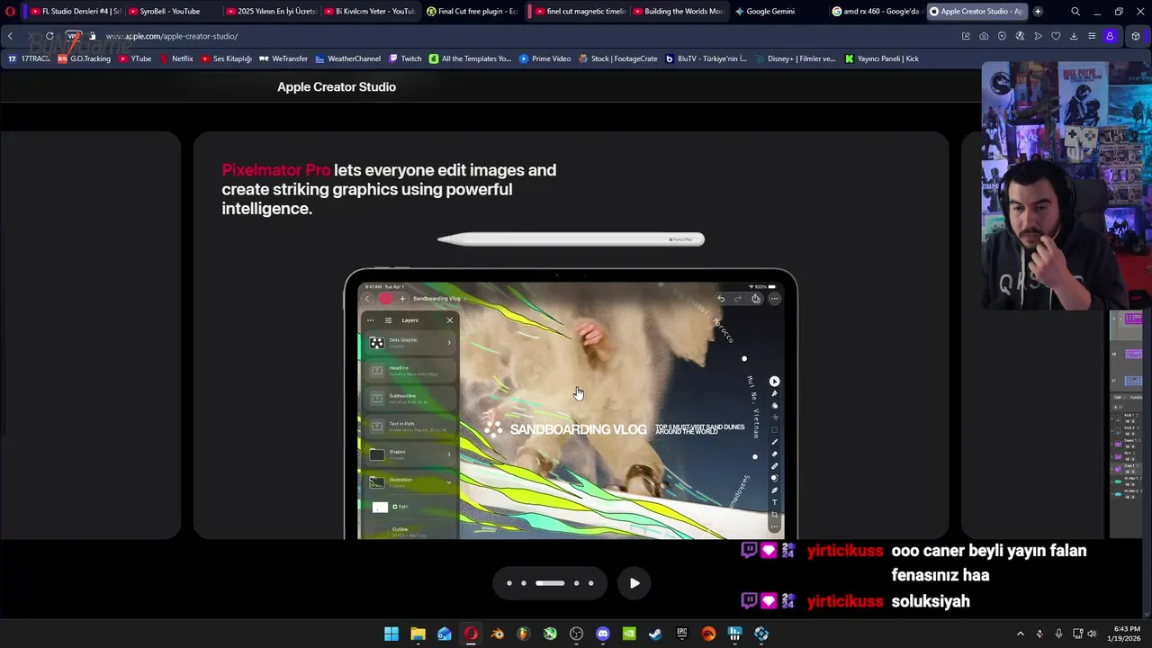Play the carousel slideshow

click(x=634, y=583)
